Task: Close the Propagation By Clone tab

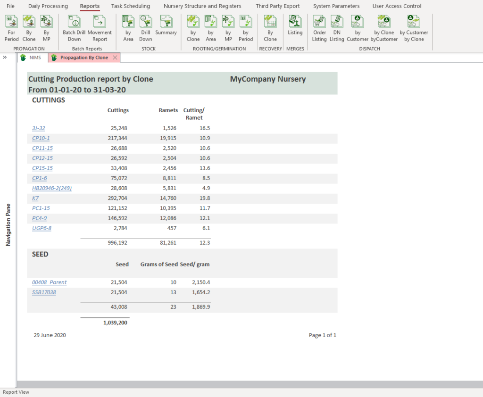Action: [x=115, y=58]
